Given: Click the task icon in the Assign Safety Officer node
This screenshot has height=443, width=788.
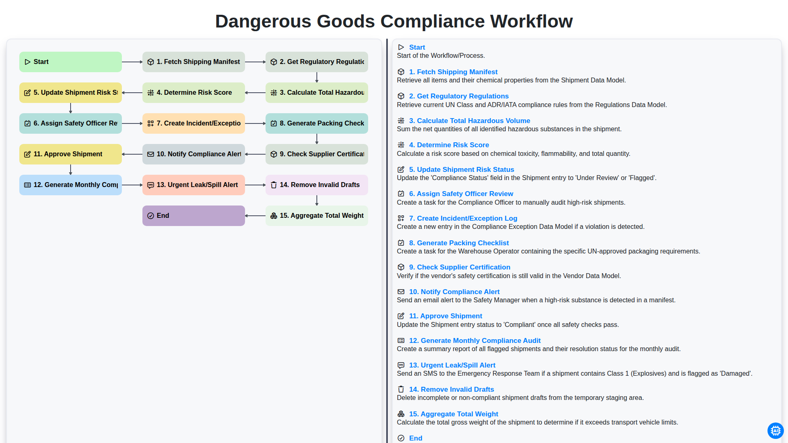Looking at the screenshot, I should [27, 123].
